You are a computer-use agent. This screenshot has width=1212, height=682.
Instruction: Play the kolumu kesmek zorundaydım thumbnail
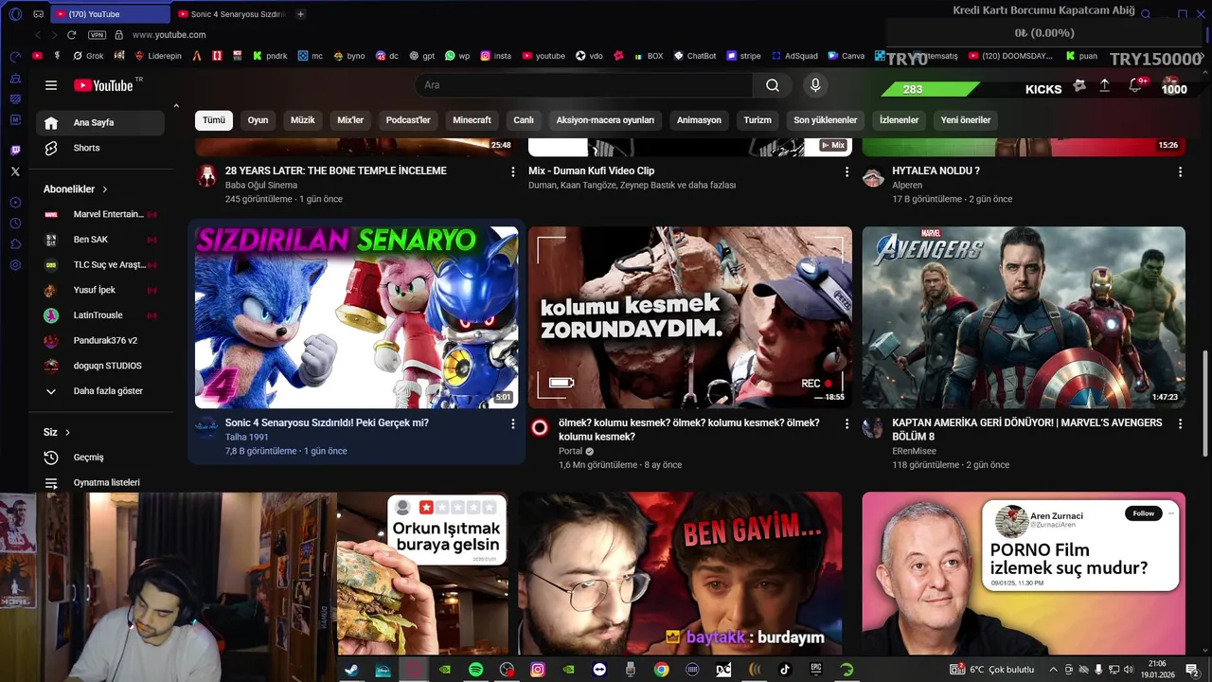click(x=689, y=317)
